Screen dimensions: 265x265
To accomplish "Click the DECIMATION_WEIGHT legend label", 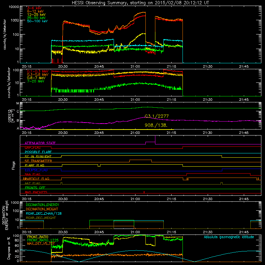I will click(42, 209).
